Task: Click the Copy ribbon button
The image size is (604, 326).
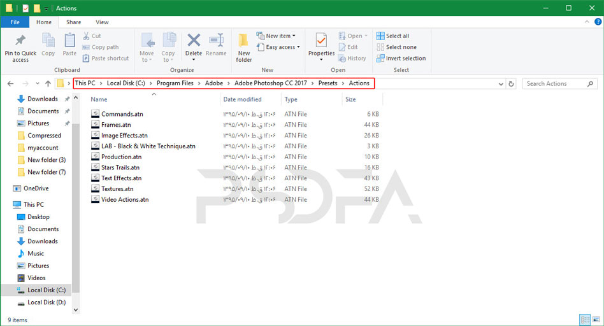Action: point(48,45)
